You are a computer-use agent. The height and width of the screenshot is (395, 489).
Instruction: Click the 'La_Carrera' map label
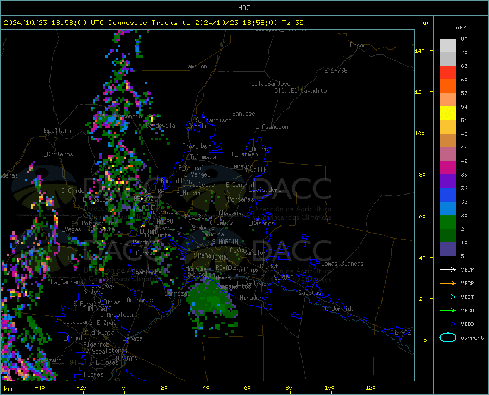click(67, 282)
